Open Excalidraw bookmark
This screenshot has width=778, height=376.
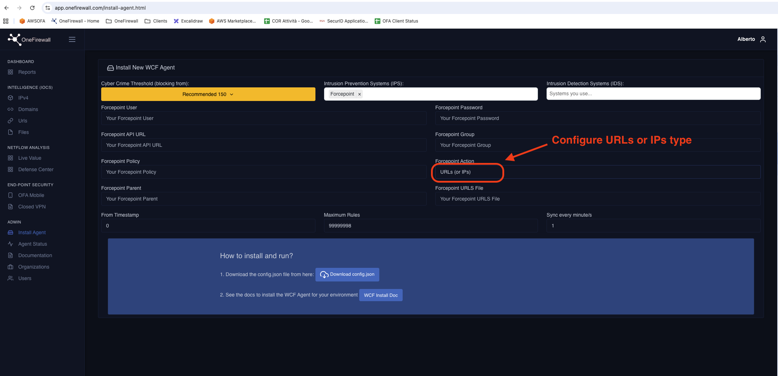(x=188, y=21)
